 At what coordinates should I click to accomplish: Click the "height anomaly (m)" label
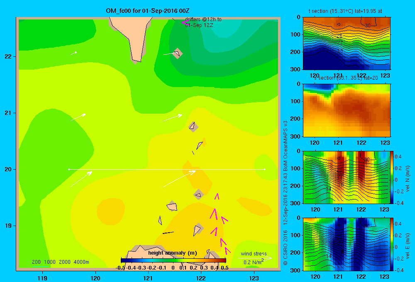173,253
